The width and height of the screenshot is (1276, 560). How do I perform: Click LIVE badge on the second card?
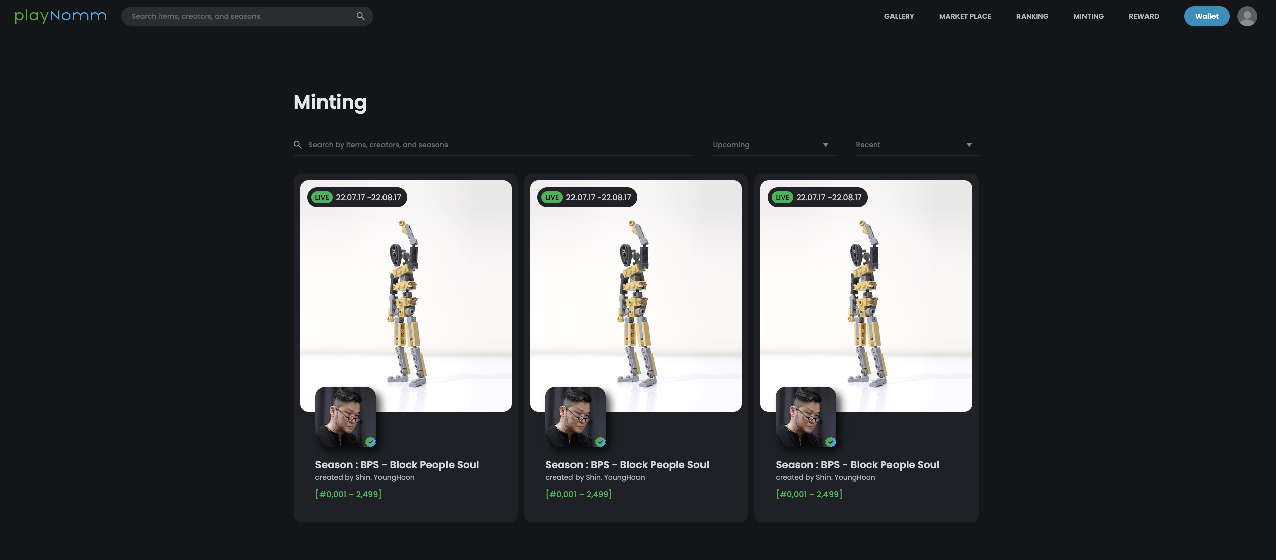tap(552, 197)
